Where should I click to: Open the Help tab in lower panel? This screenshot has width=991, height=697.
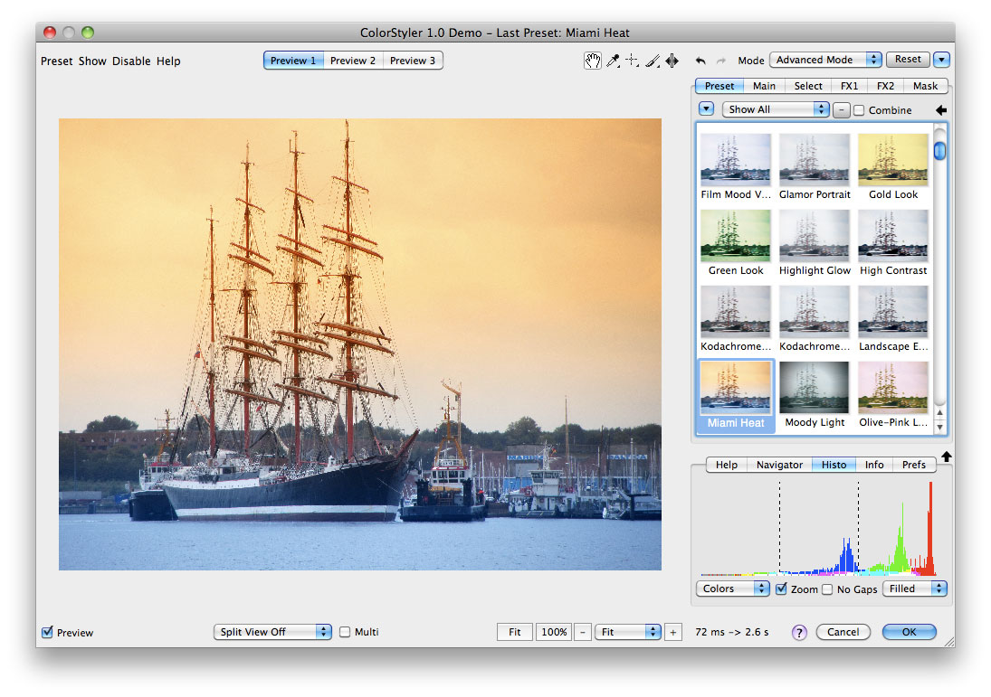coord(726,465)
